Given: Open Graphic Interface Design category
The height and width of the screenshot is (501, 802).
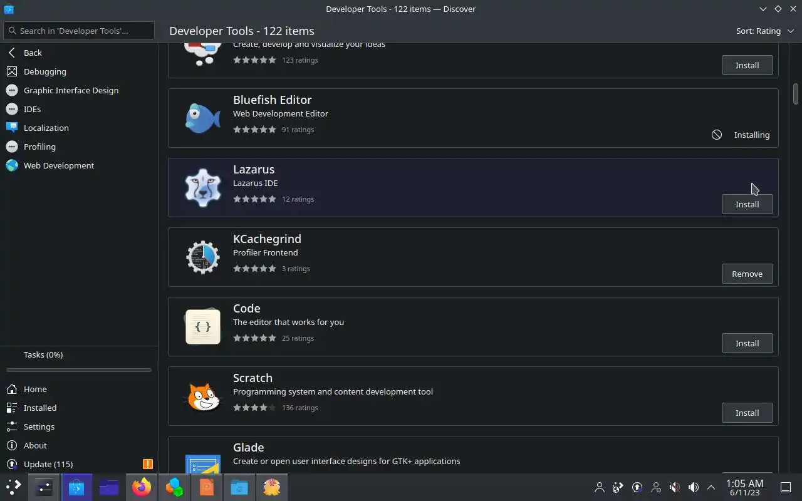Looking at the screenshot, I should click(79, 90).
